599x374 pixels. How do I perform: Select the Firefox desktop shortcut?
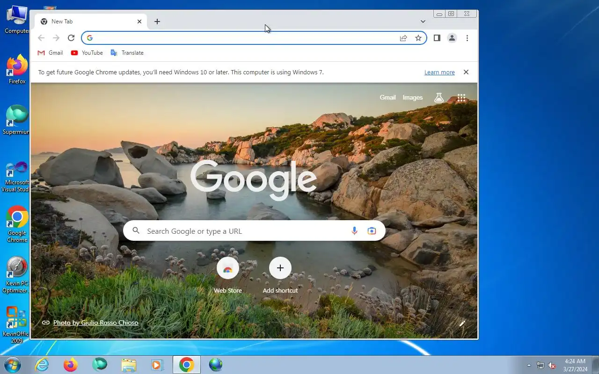pyautogui.click(x=17, y=69)
